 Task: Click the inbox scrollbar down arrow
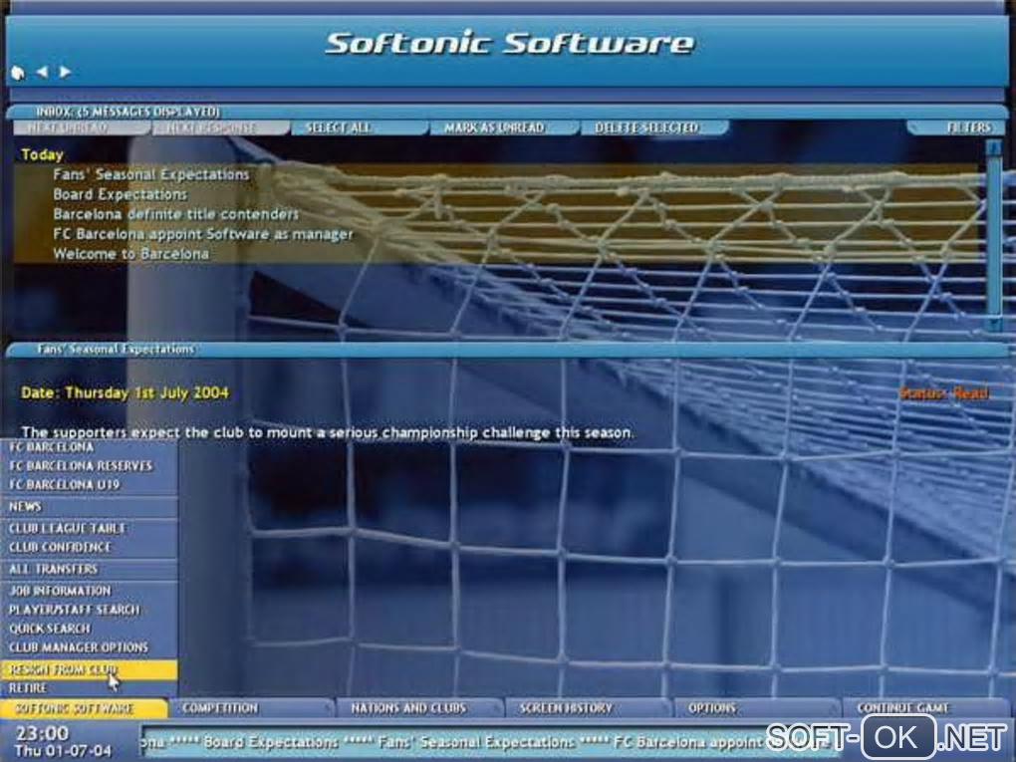coord(993,324)
